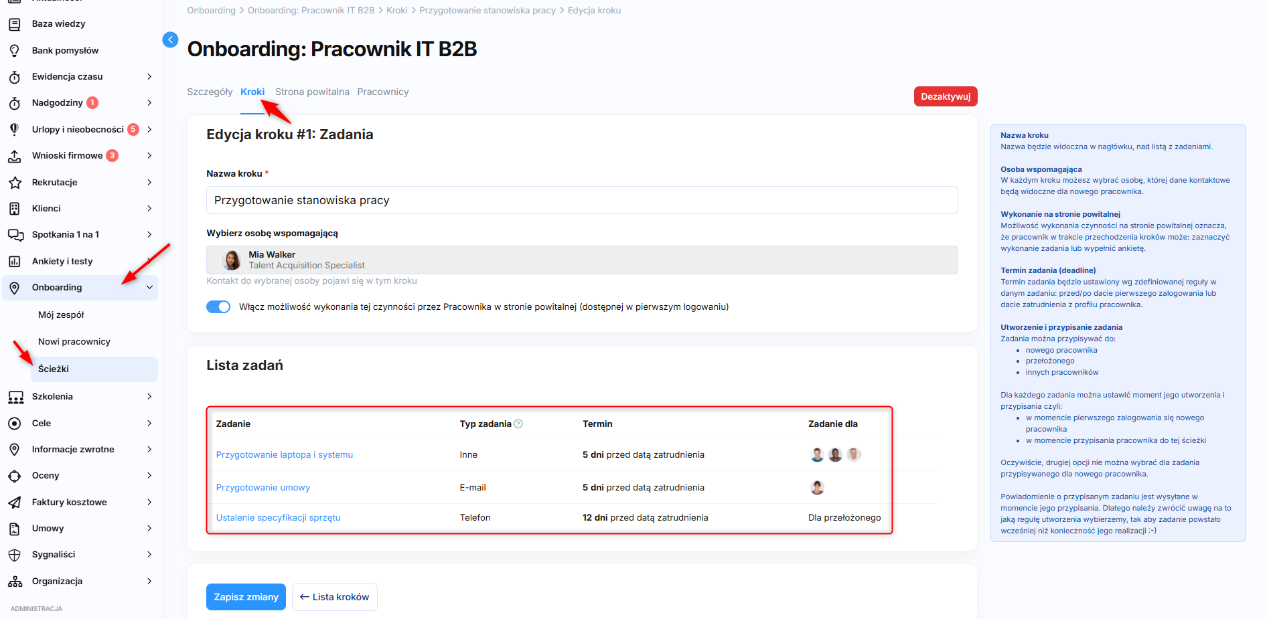
Task: Collapse the Onboarding sidebar section
Action: point(149,288)
